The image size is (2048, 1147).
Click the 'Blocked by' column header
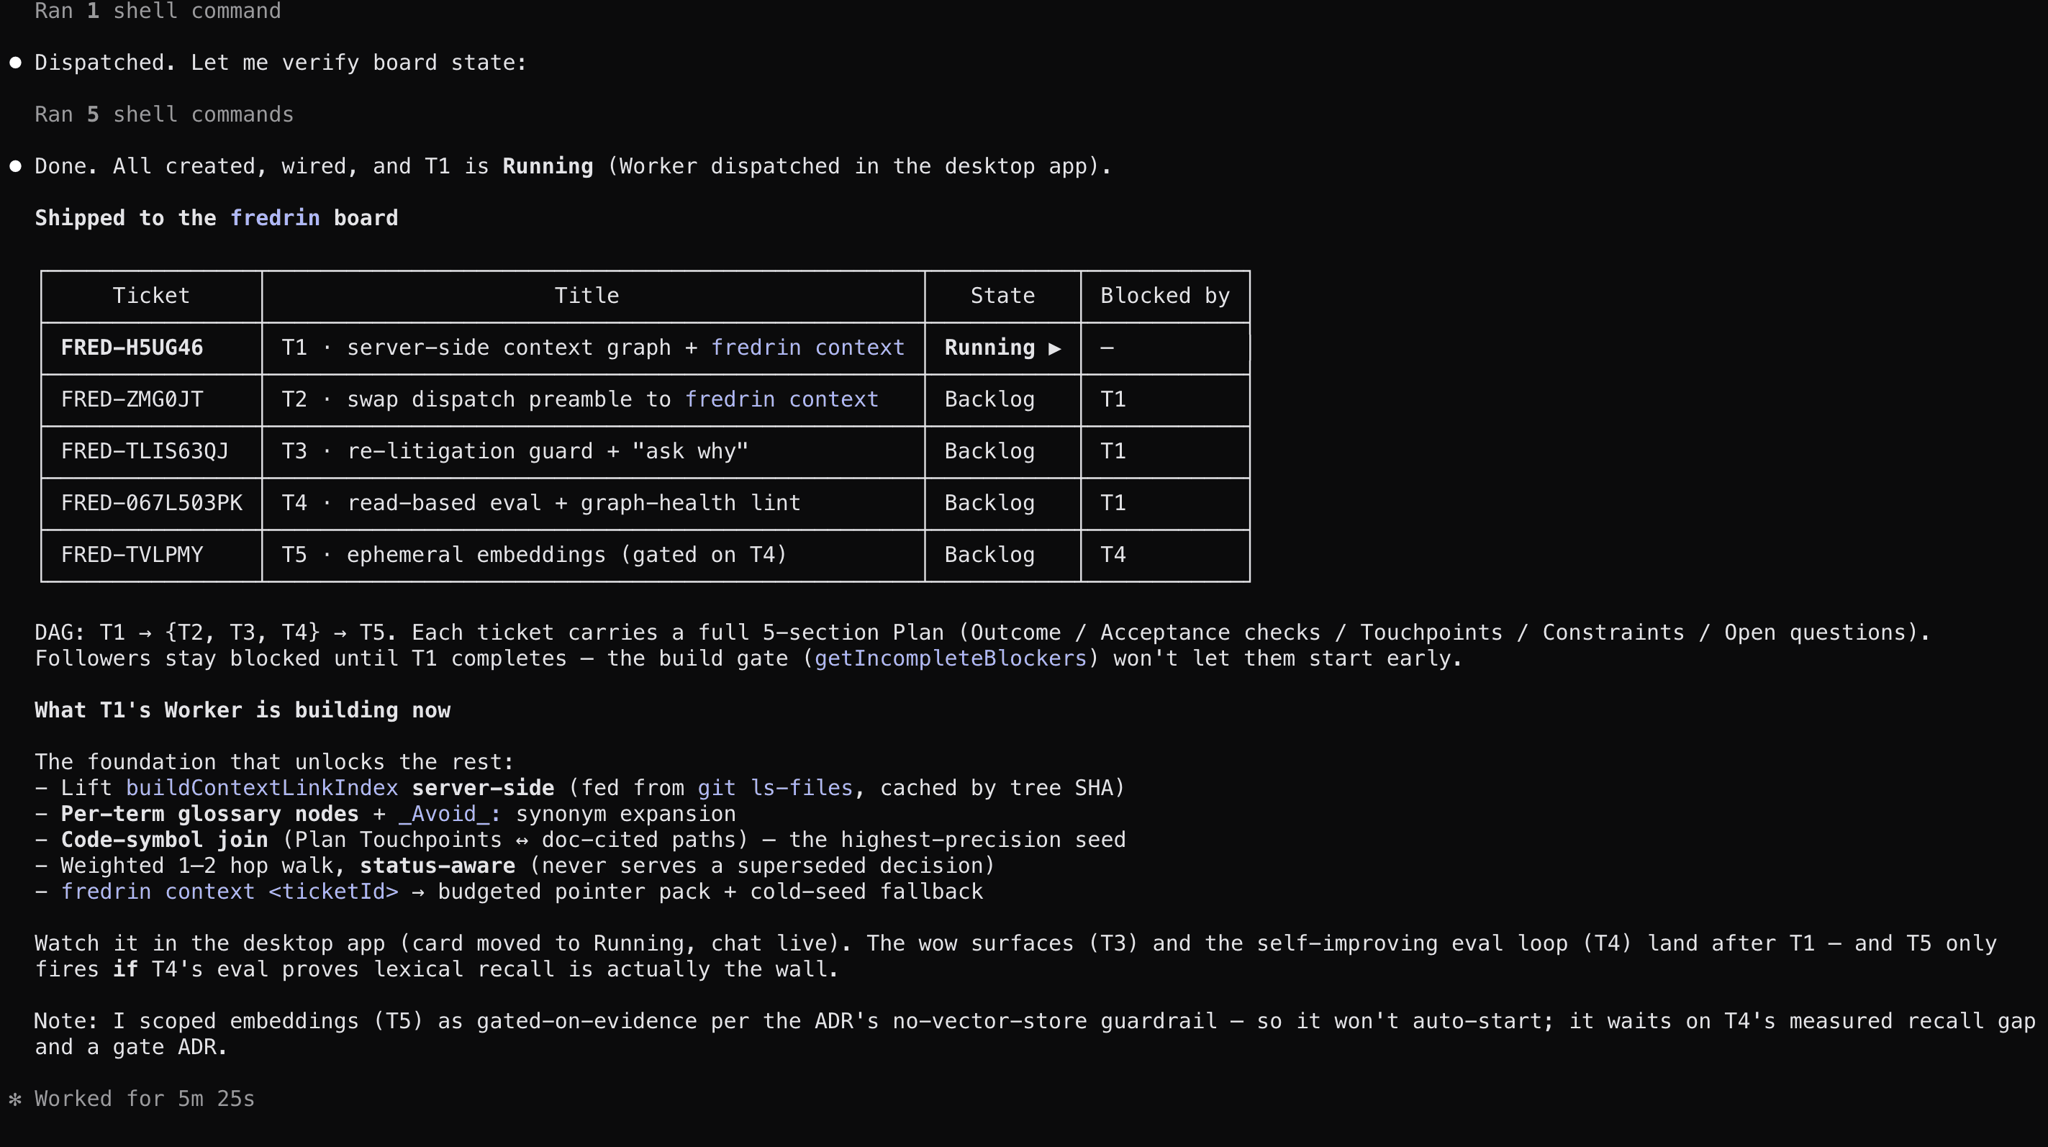click(1165, 296)
